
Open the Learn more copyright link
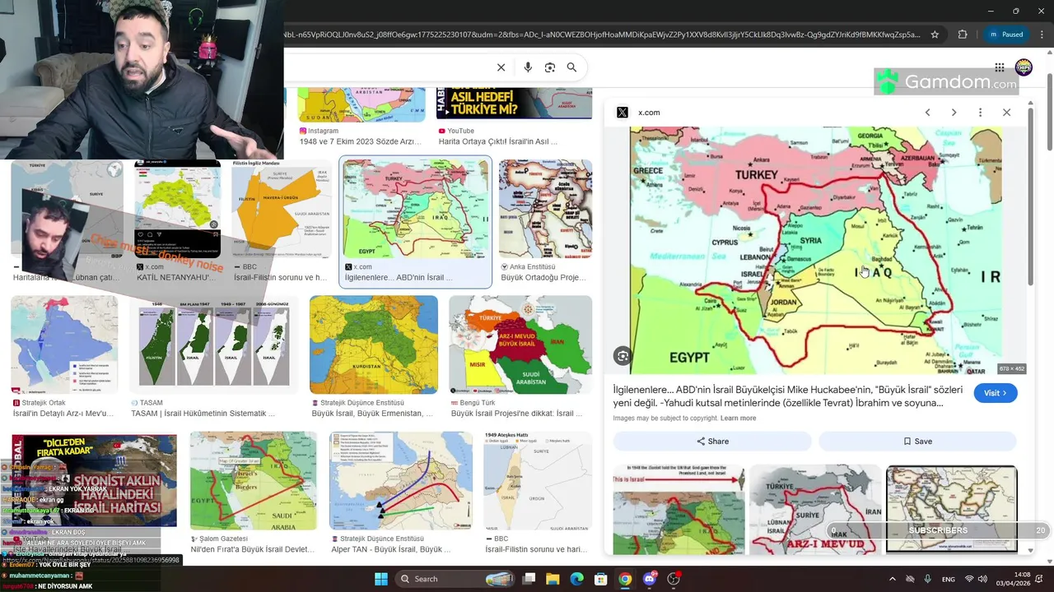(738, 419)
